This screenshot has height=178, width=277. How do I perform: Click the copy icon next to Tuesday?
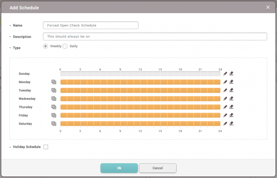coord(54,90)
